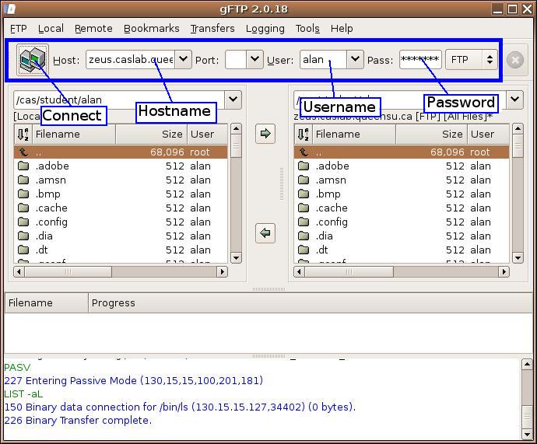Click local pane scroll down arrow
This screenshot has width=537, height=444.
coord(236,257)
